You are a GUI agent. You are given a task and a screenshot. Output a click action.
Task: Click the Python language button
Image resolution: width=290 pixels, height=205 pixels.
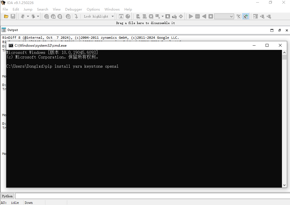7,196
